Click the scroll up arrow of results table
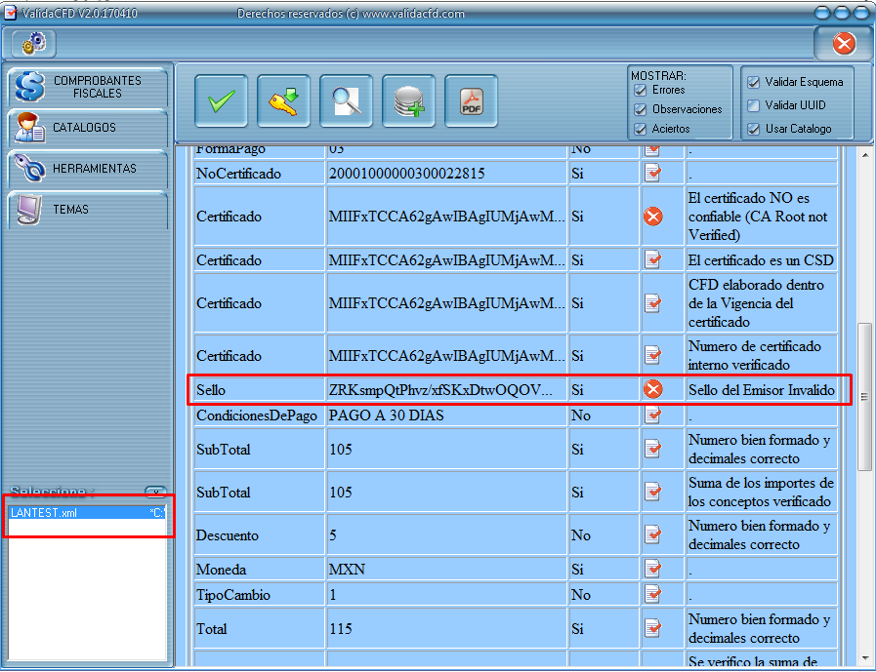The width and height of the screenshot is (876, 672). click(864, 155)
